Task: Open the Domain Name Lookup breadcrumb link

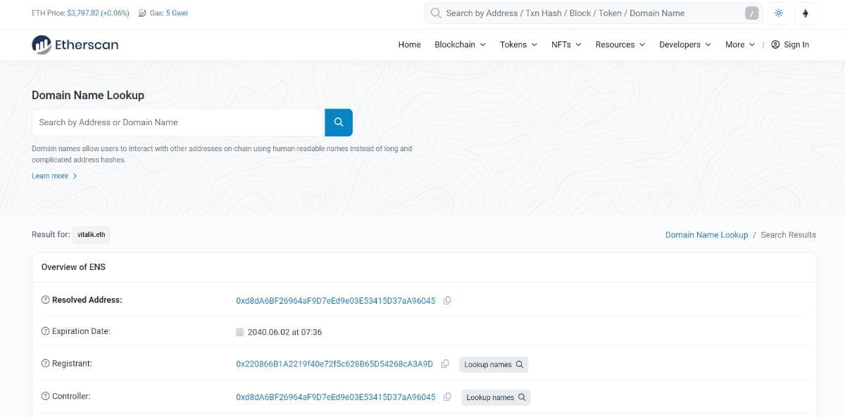Action: (x=706, y=234)
